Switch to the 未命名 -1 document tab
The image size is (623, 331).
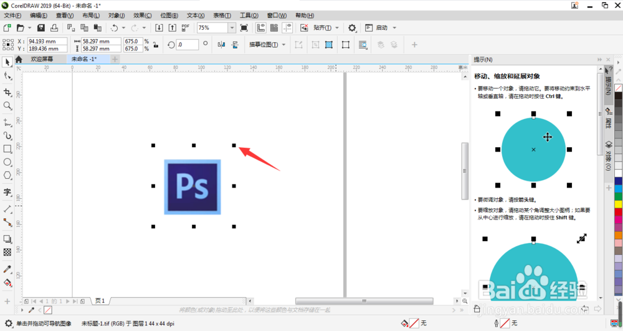[84, 59]
